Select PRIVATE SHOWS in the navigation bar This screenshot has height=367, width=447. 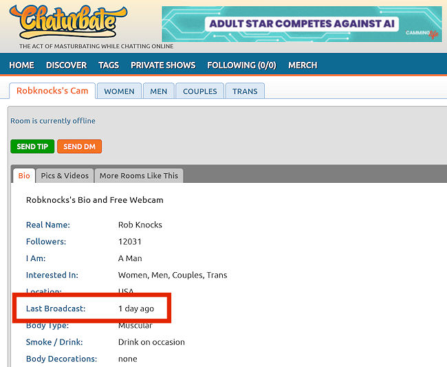(x=163, y=65)
